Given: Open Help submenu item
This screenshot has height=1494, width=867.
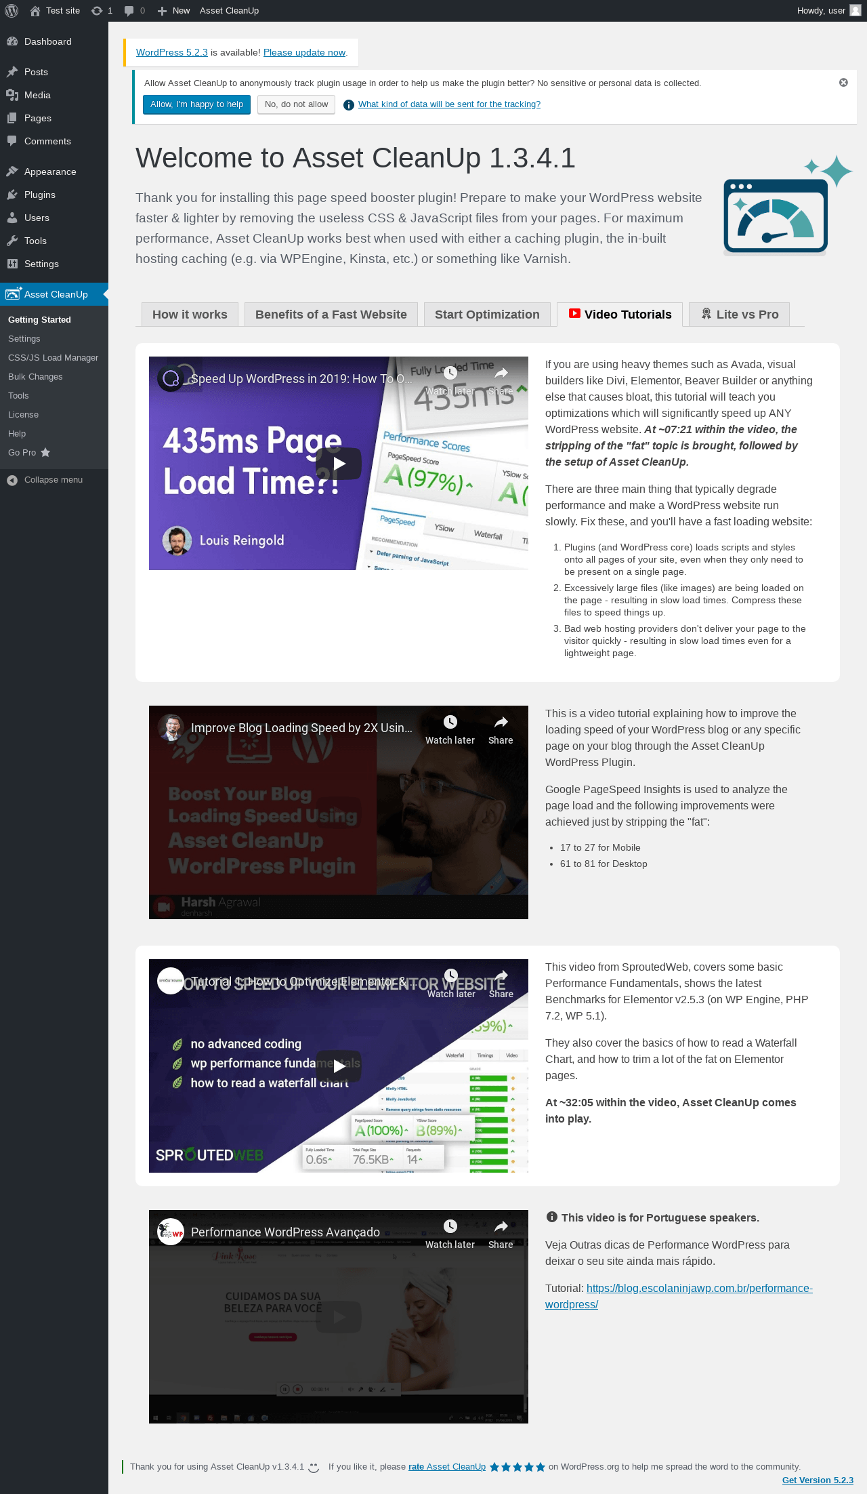Looking at the screenshot, I should 17,434.
